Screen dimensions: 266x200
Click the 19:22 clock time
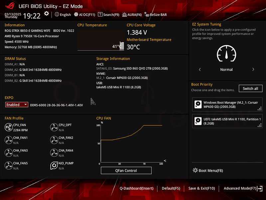[x=32, y=16]
